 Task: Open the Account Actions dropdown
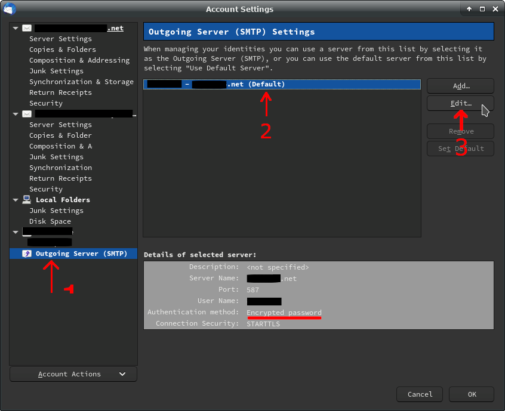(73, 374)
